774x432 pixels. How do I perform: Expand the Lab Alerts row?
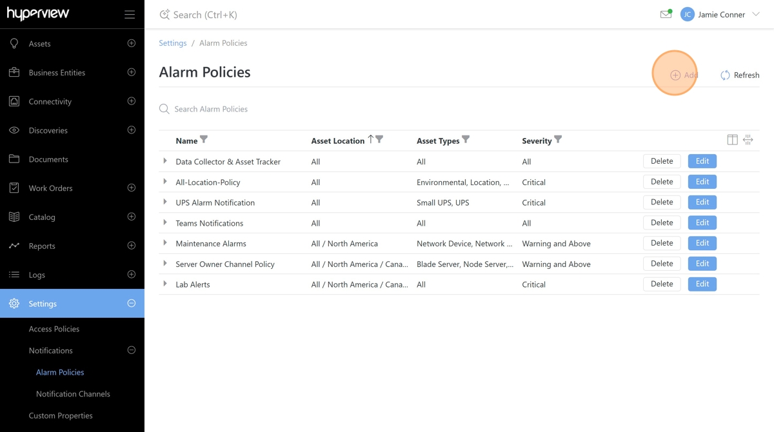pos(165,284)
